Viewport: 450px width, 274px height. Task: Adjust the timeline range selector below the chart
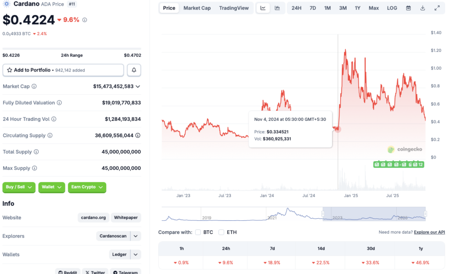[374, 215]
